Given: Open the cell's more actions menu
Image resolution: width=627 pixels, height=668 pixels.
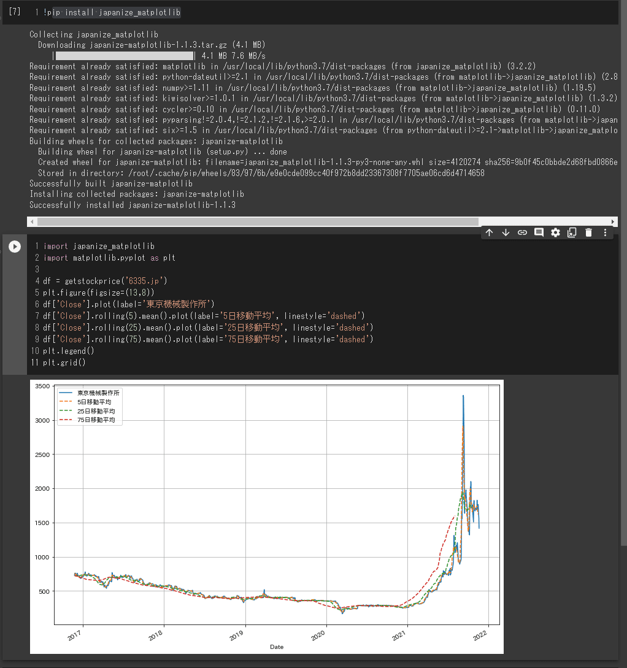Looking at the screenshot, I should click(x=605, y=232).
